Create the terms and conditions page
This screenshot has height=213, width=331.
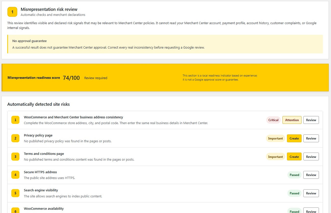pos(294,157)
